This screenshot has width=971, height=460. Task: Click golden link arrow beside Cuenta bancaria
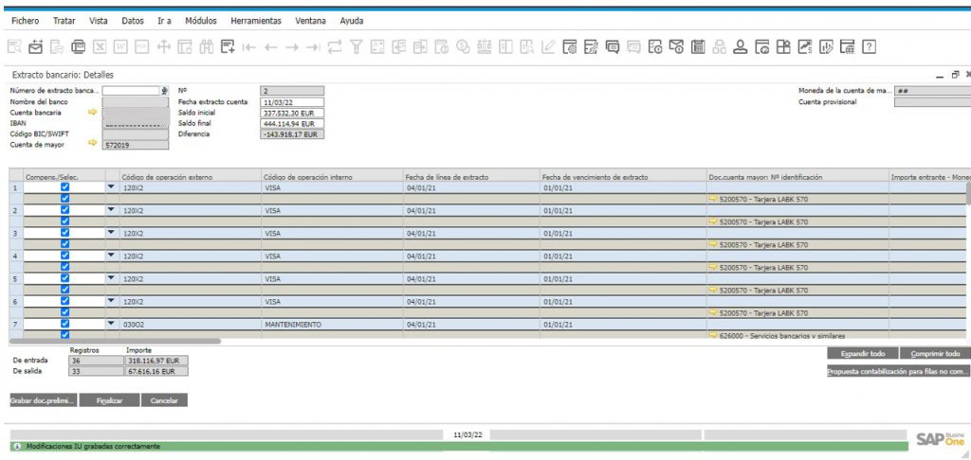[x=93, y=113]
